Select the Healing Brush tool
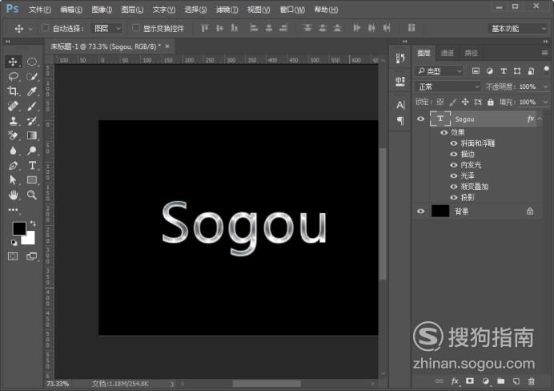The height and width of the screenshot is (391, 554). coord(13,106)
